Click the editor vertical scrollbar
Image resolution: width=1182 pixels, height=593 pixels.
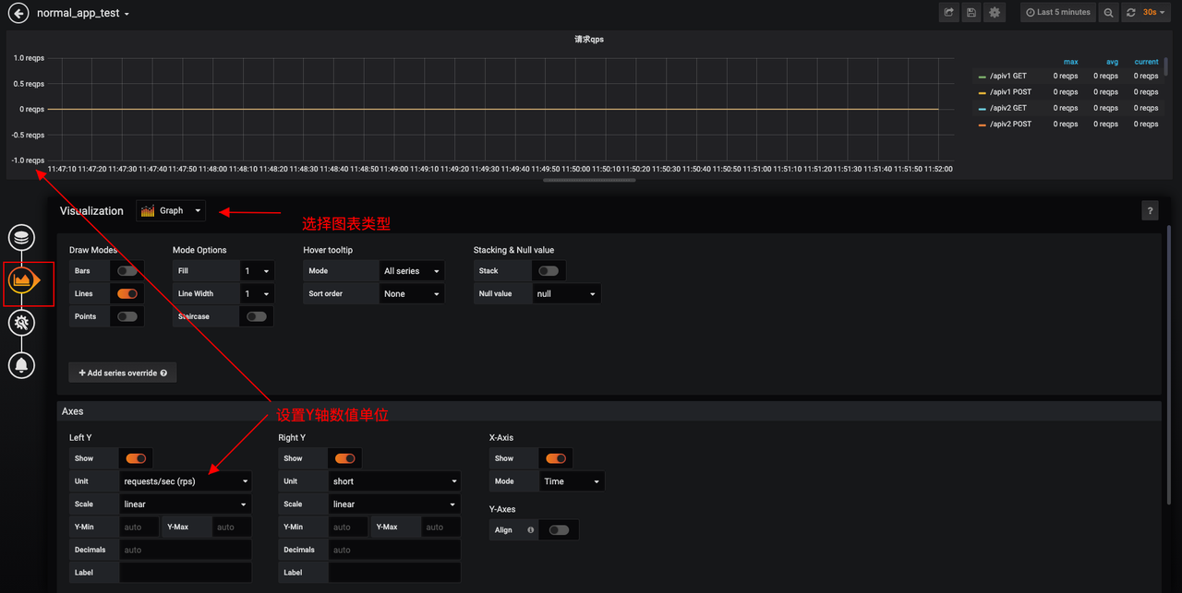point(1170,364)
